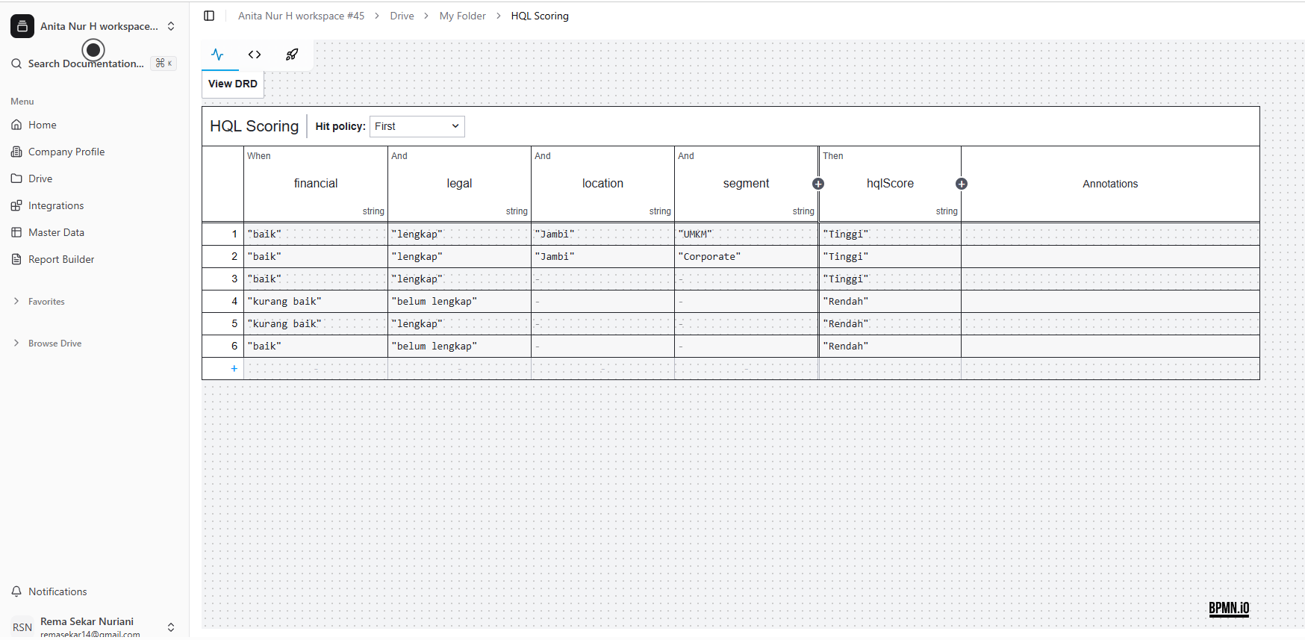Select the "Corporate" segment cell in rule 2

click(x=745, y=256)
